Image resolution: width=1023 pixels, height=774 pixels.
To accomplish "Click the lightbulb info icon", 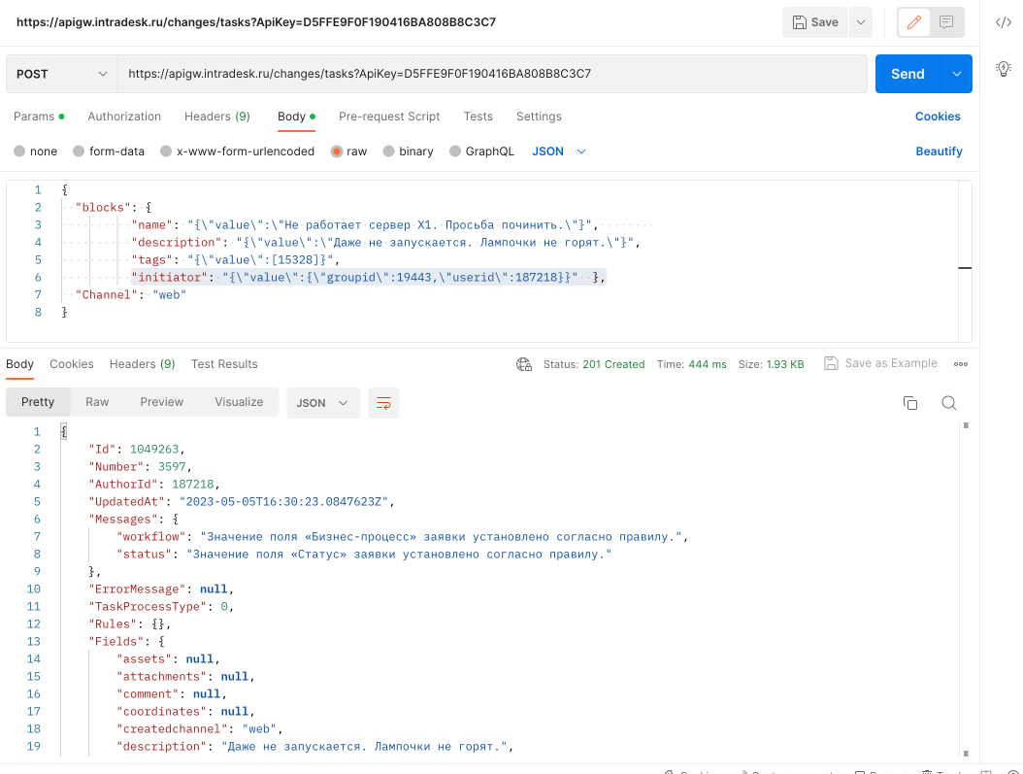I will pos(1004,68).
